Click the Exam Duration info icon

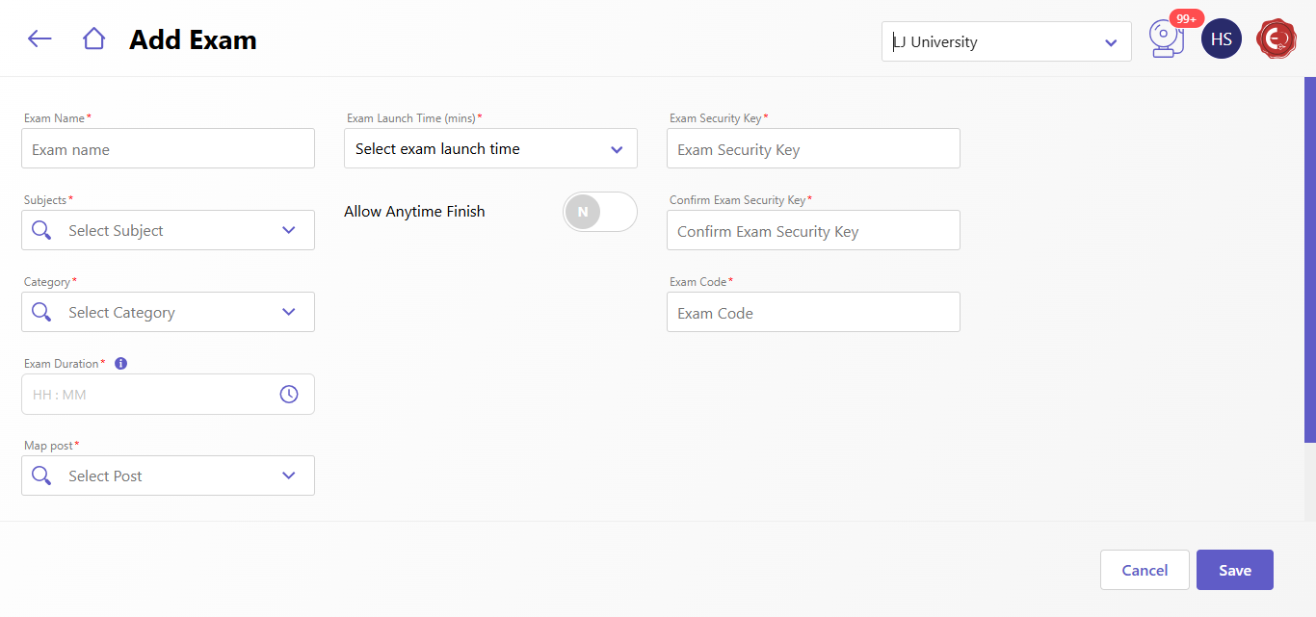point(120,364)
